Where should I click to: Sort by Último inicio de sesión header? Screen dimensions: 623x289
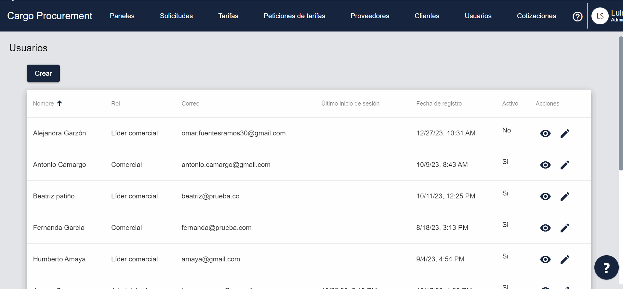tap(350, 104)
